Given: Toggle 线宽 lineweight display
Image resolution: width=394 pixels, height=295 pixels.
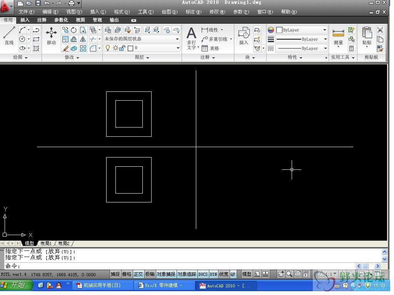Looking at the screenshot, I should tap(224, 274).
